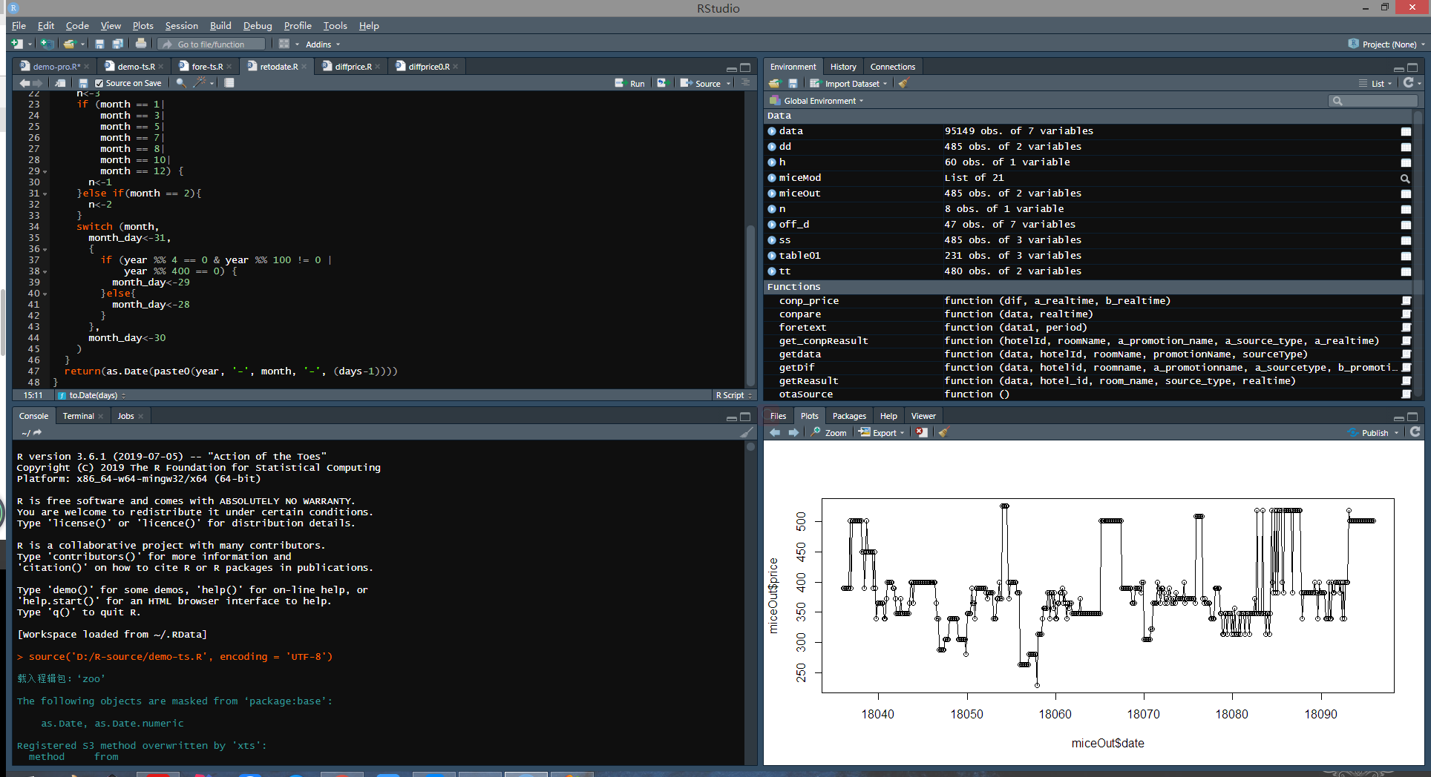Clear the console with broom icon
Screen dimensions: 1431x777
(x=747, y=433)
